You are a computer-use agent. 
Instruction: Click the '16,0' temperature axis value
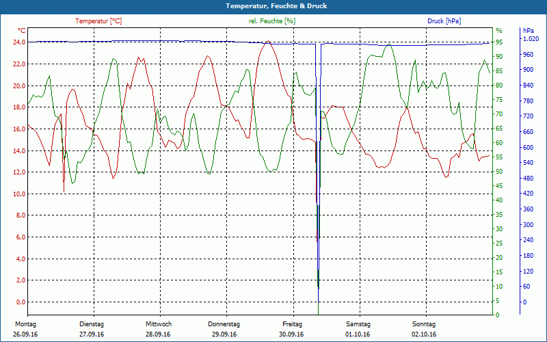coord(19,129)
